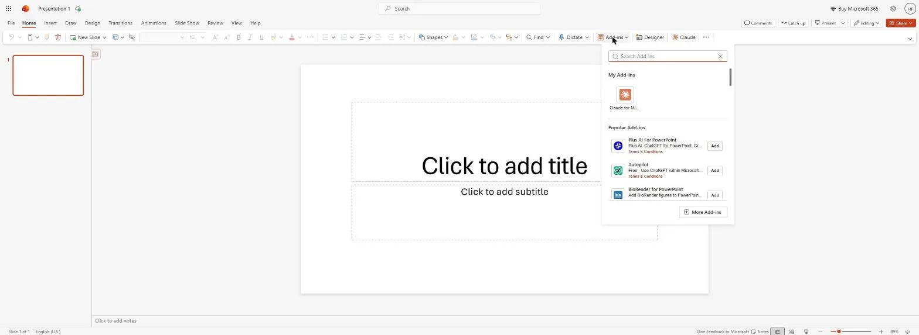Add BioRender for PowerPoint add-in
Viewport: 919px width, 335px height.
tap(714, 195)
